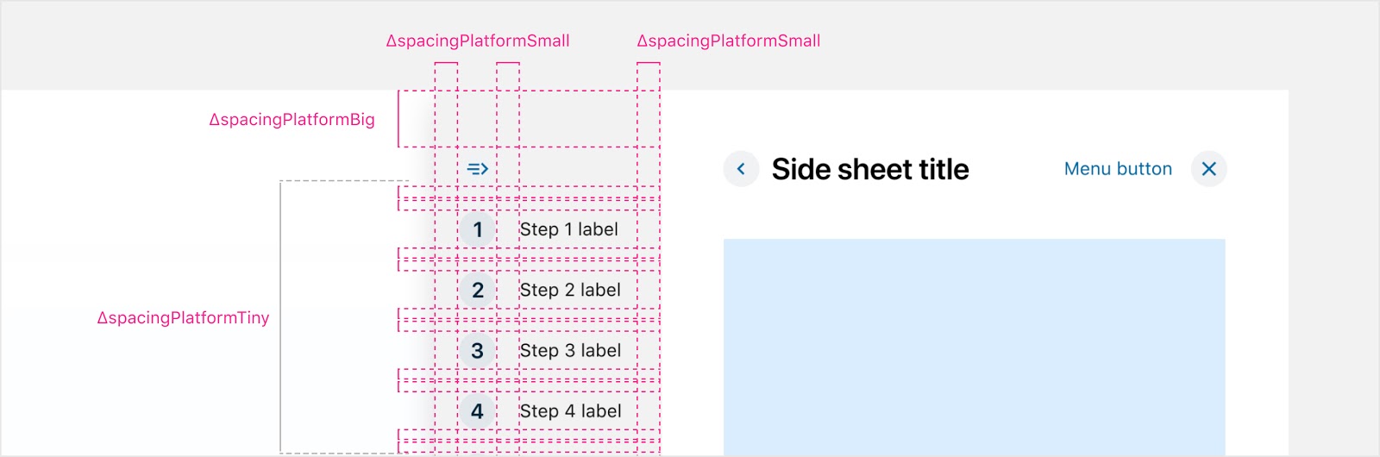Close the side sheet with X
Image resolution: width=1380 pixels, height=457 pixels.
(1209, 169)
